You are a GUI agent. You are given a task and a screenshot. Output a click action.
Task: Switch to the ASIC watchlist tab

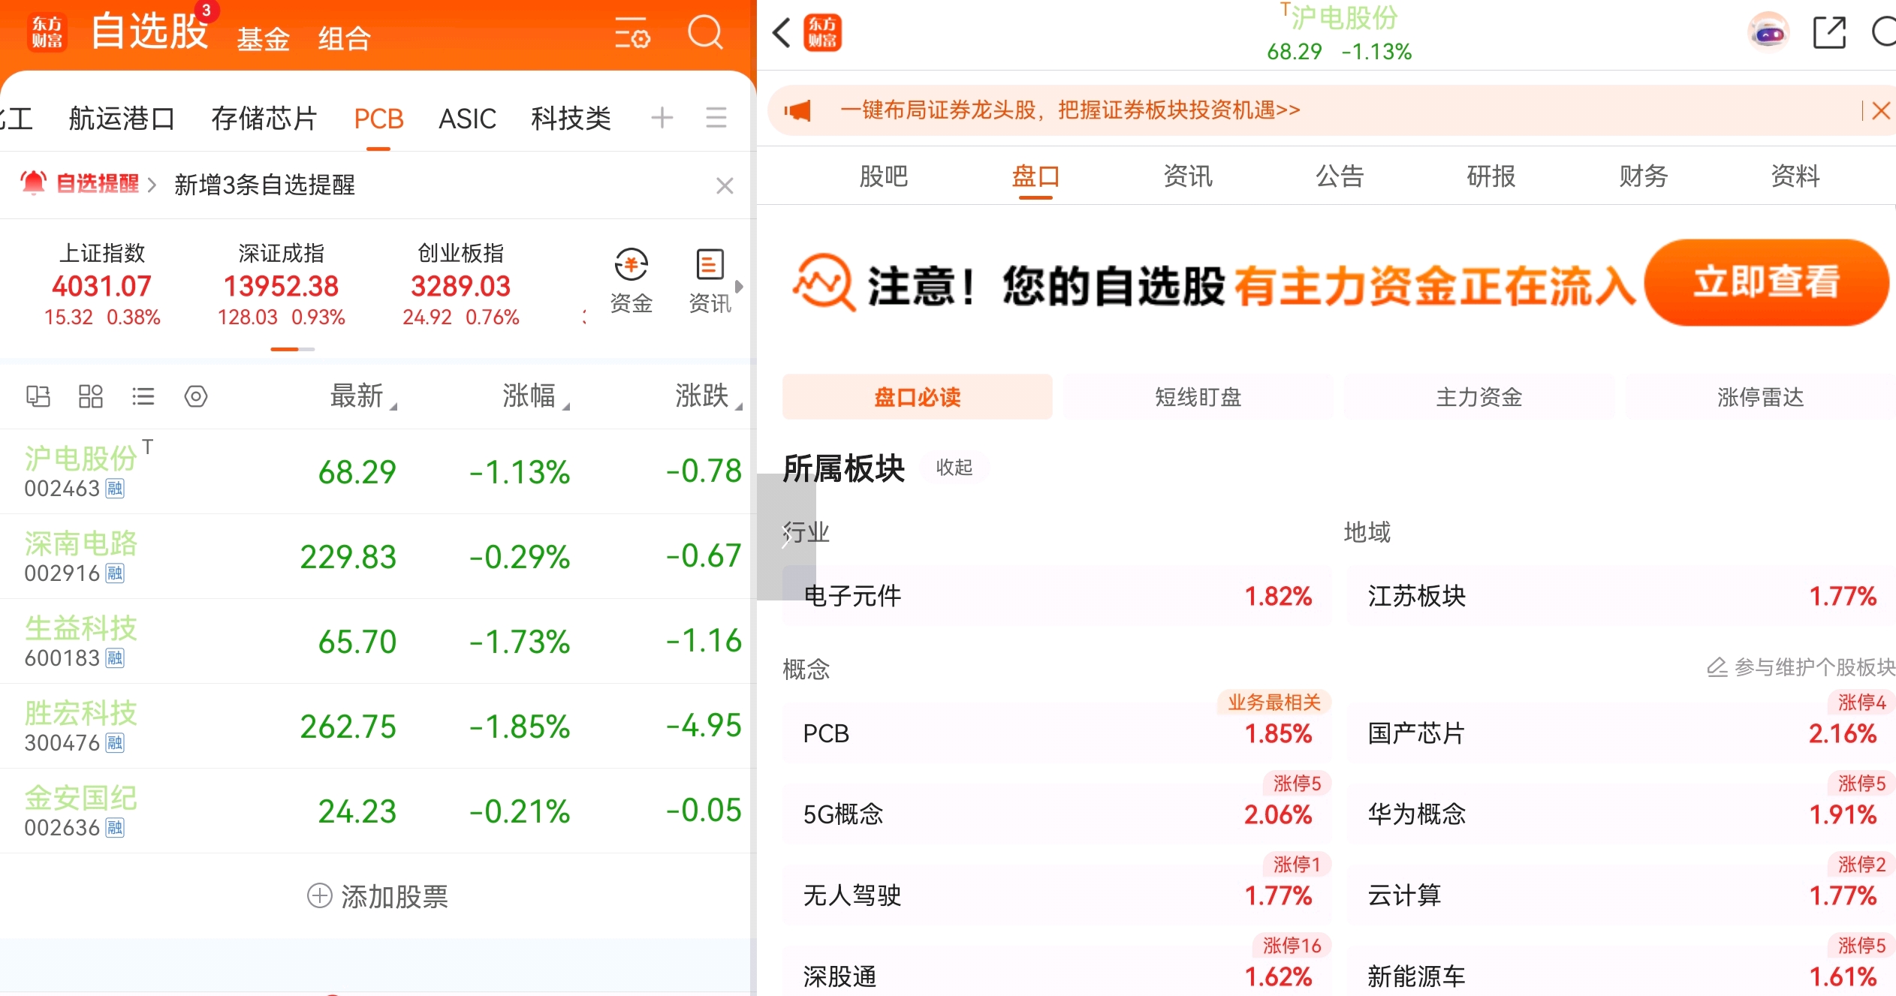[x=467, y=118]
